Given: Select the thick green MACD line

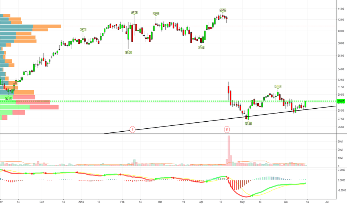Looking at the screenshot, I should click(279, 185).
